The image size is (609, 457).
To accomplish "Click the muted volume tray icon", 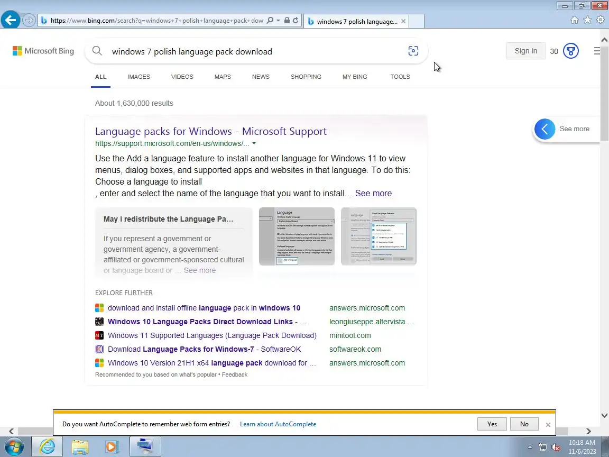I will [x=556, y=447].
